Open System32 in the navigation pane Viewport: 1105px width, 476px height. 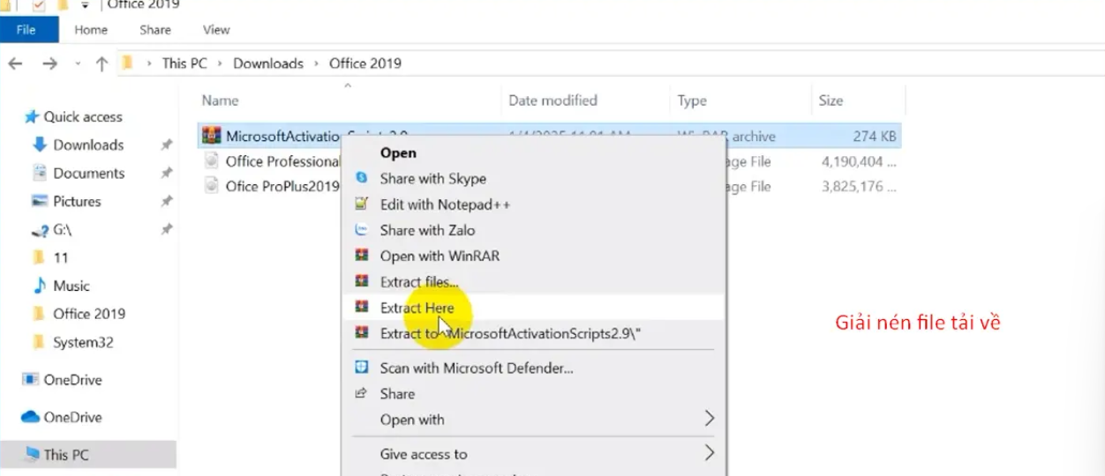83,342
